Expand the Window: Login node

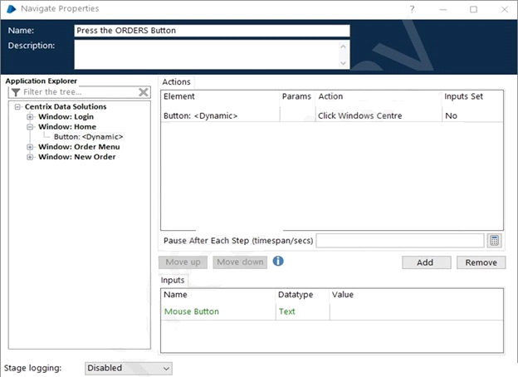(30, 116)
